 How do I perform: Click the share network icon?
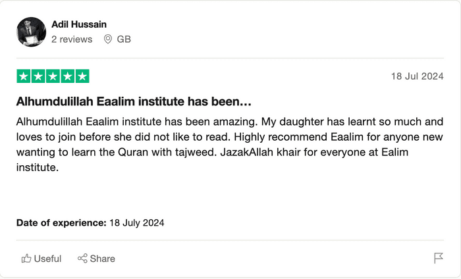(82, 259)
